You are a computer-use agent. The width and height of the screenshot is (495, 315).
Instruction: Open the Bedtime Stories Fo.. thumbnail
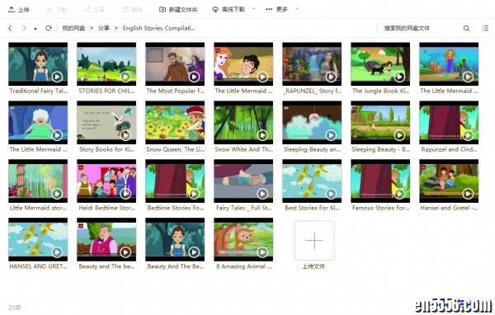[x=175, y=181]
